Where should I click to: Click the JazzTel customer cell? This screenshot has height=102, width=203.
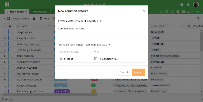pyautogui.click(x=155, y=38)
